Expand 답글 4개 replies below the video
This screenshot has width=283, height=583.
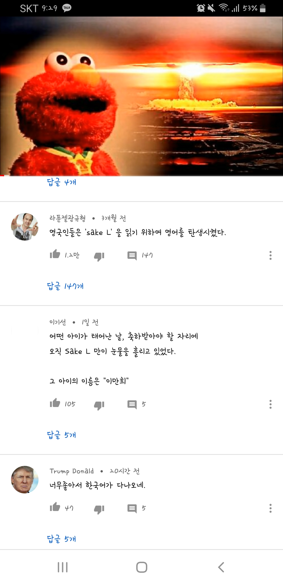(x=62, y=182)
